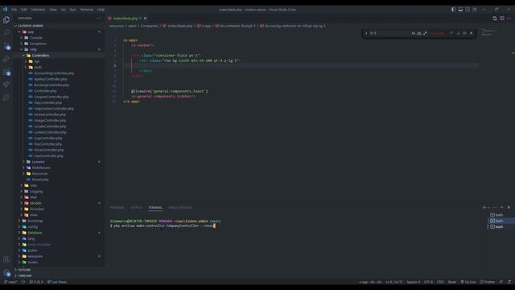Open the Help menu
The width and height of the screenshot is (515, 290).
tap(101, 10)
